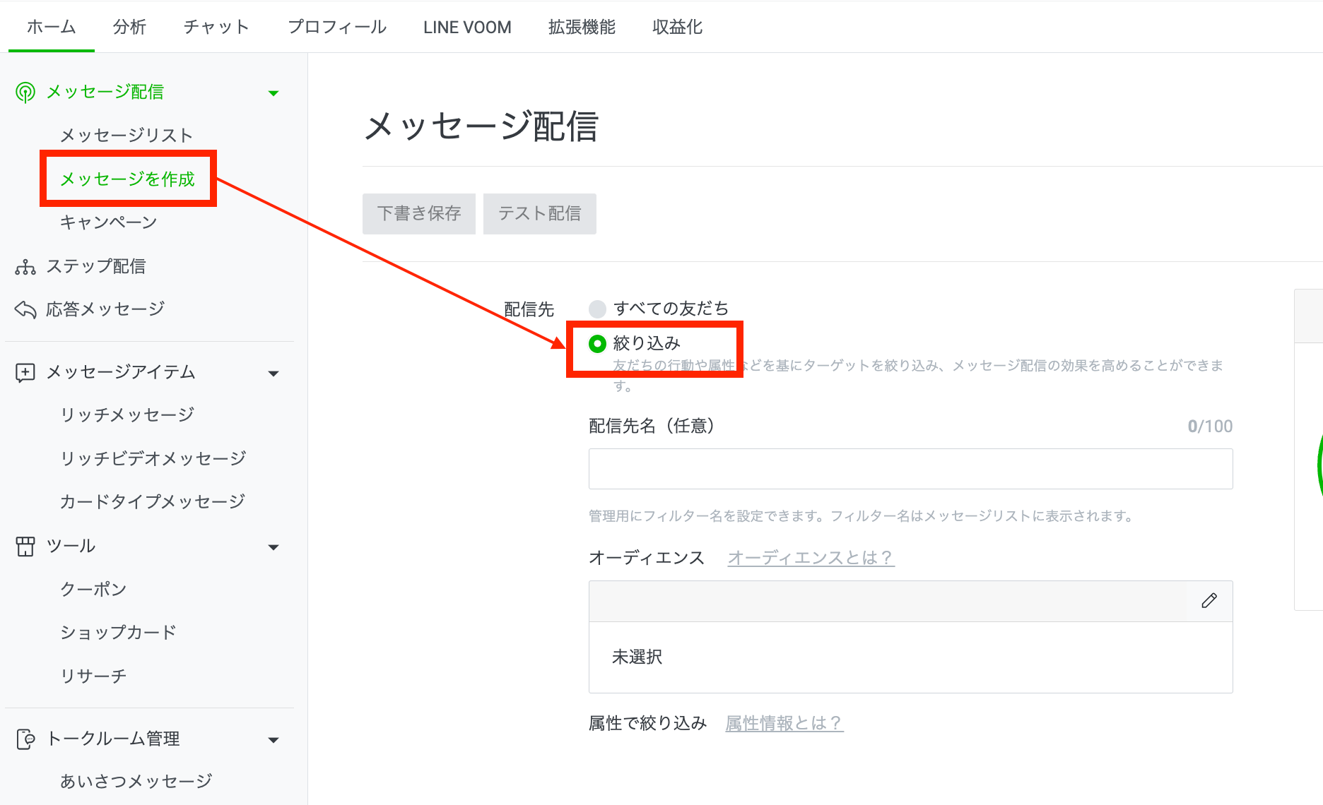
Task: Open the オーディエンスとは？ help link
Action: 811,558
